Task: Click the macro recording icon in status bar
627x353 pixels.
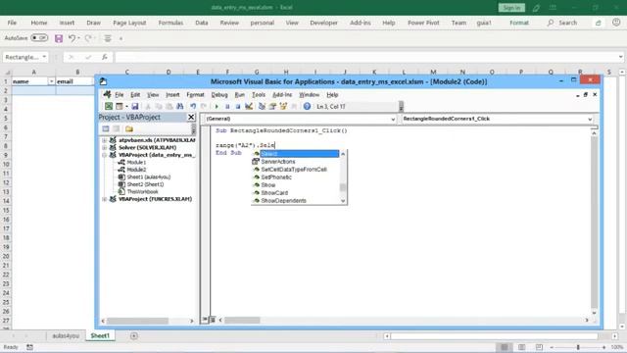Action: click(29, 347)
